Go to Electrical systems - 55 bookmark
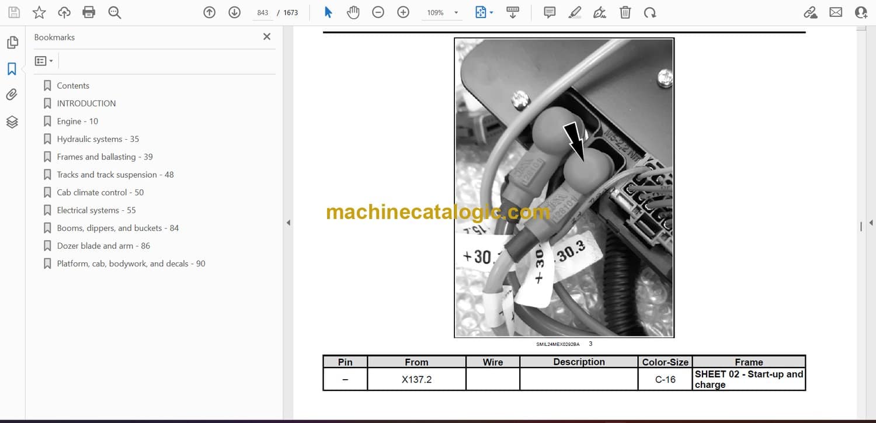The image size is (876, 423). click(96, 210)
